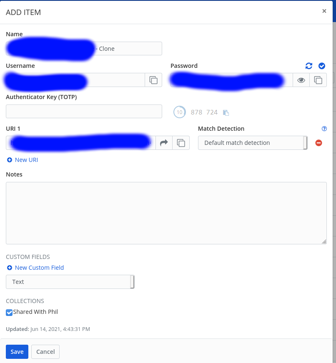The width and height of the screenshot is (336, 363).
Task: Open Match Detection help tooltip
Action: tap(324, 129)
